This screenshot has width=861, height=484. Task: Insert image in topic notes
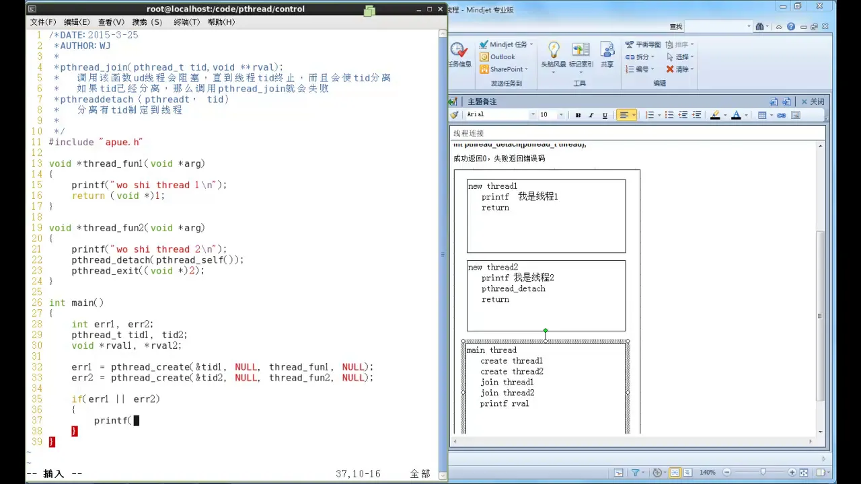796,115
